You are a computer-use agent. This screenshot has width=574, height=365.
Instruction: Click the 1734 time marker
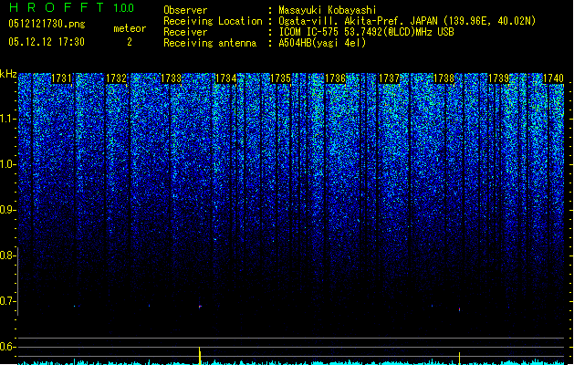226,78
